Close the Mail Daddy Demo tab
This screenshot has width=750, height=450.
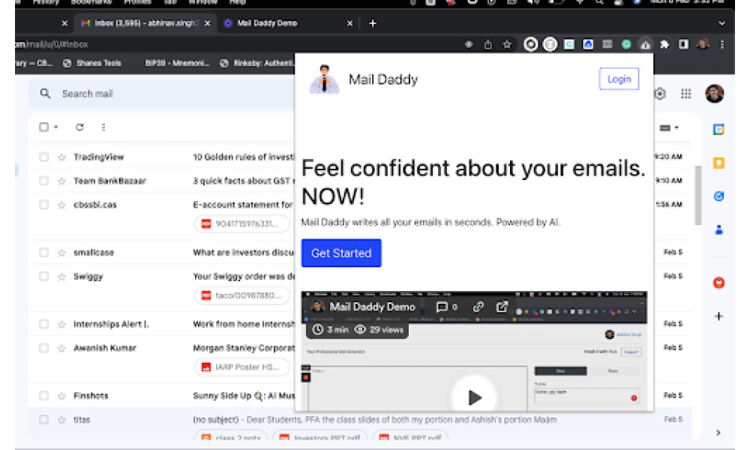pos(349,23)
